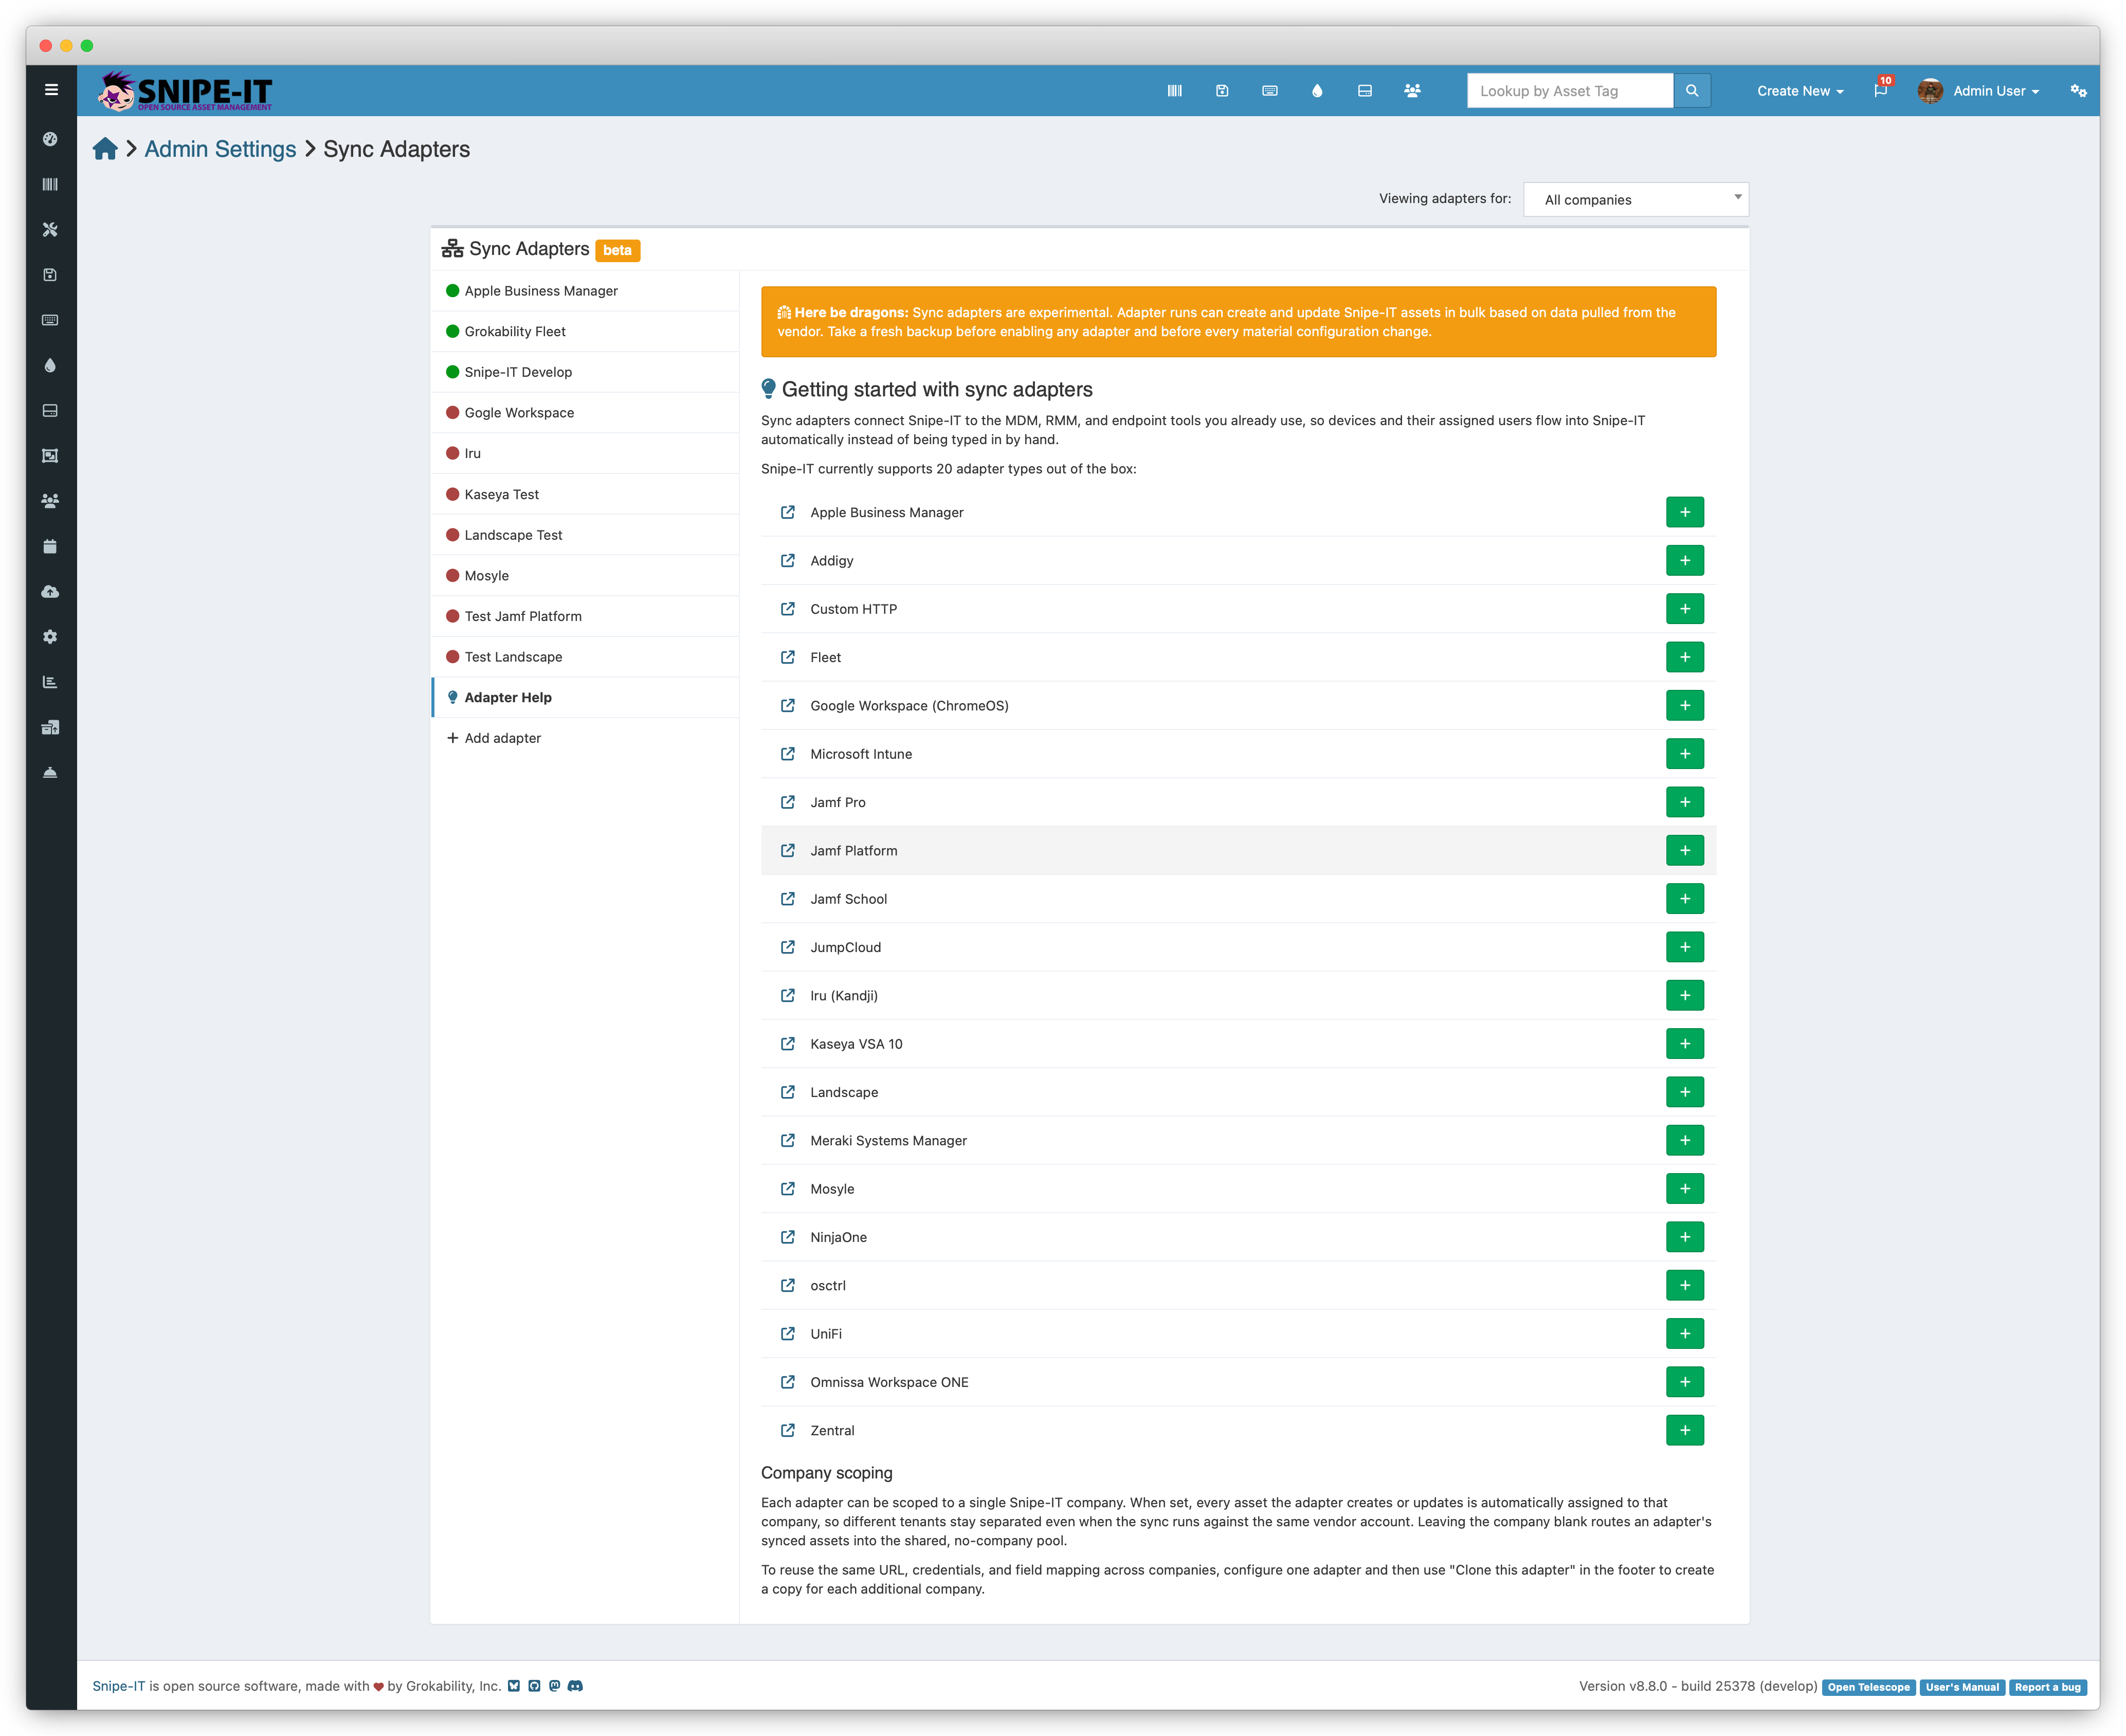Open Settings gear icon in sidebar
Image resolution: width=2126 pixels, height=1736 pixels.
tap(50, 637)
